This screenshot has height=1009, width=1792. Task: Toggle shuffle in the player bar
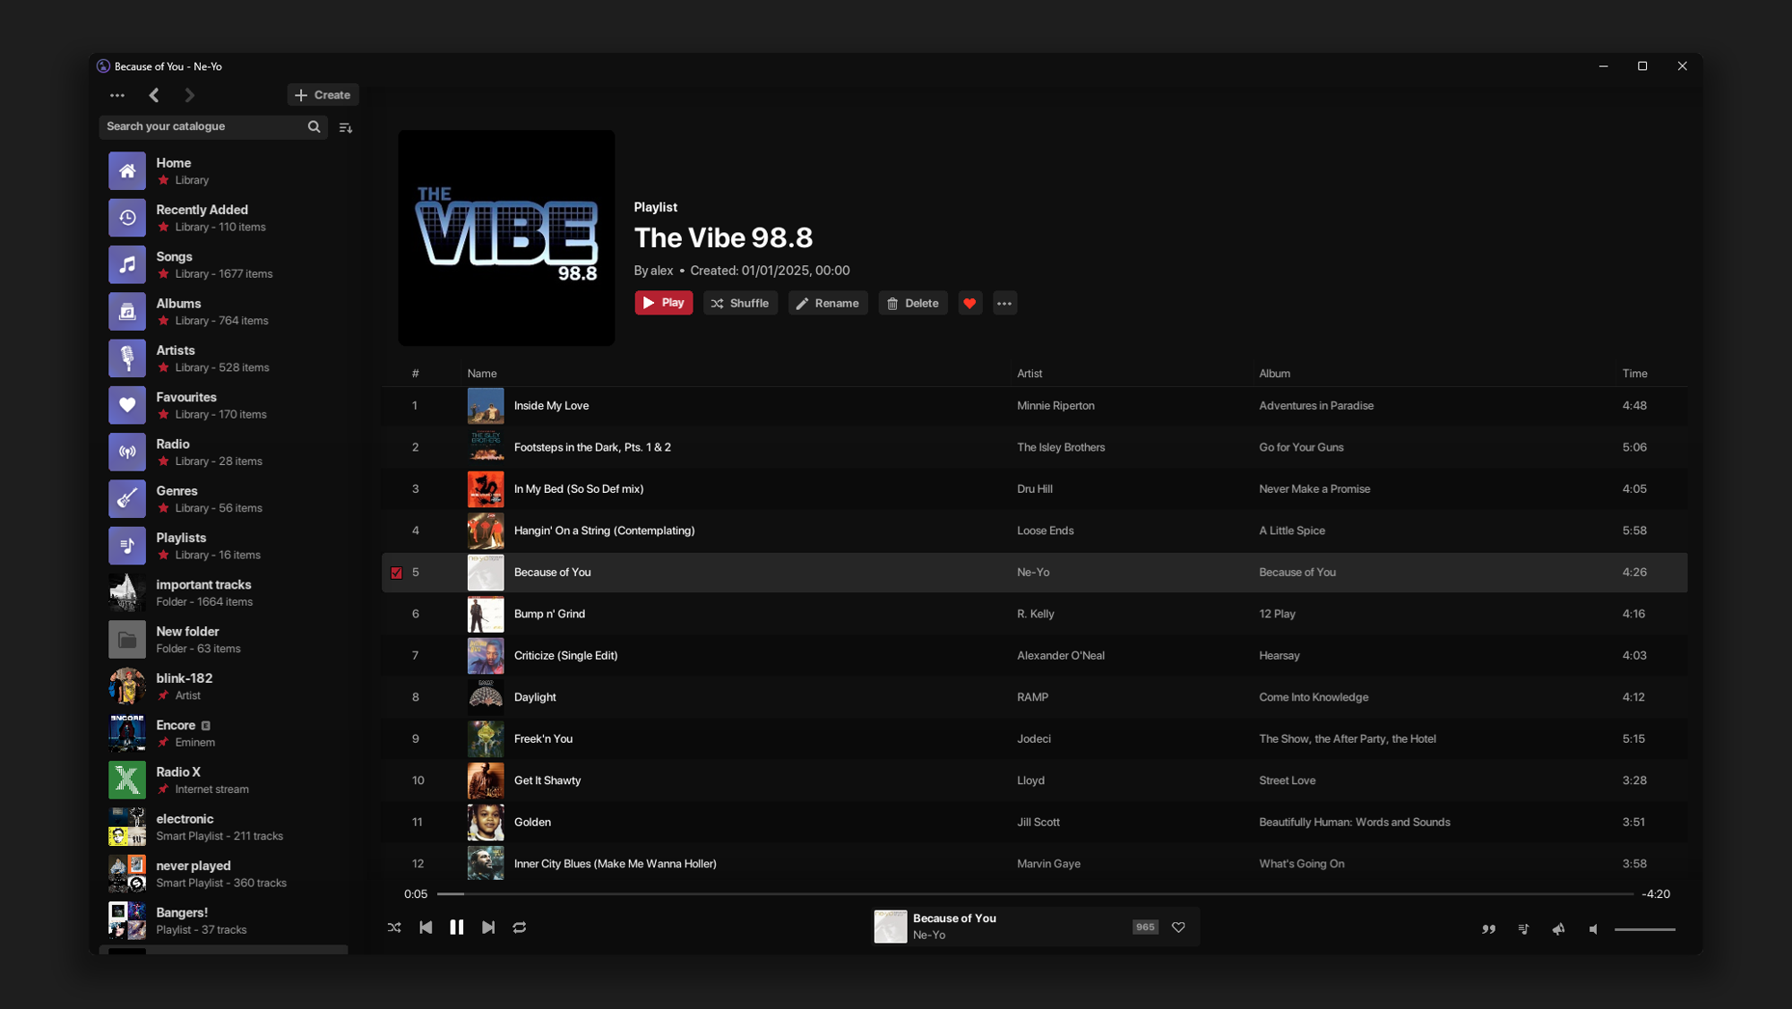click(x=394, y=927)
